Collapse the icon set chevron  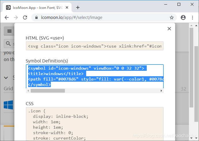pyautogui.click(x=6, y=78)
